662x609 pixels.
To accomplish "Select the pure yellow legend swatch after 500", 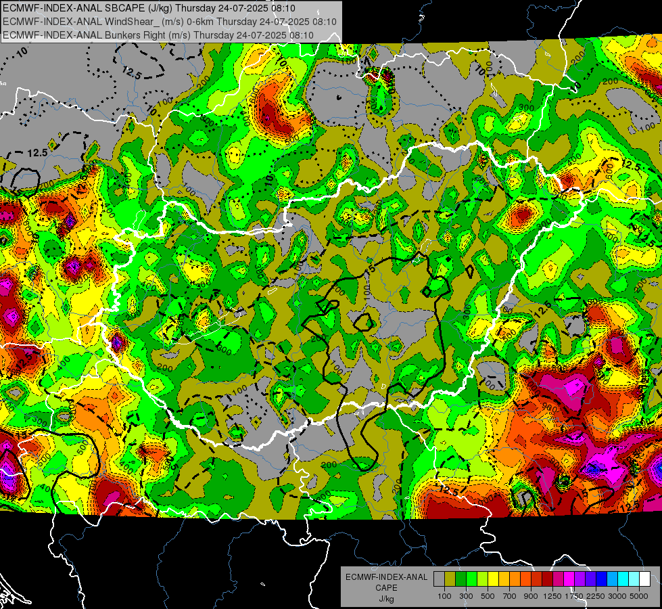I will pos(493,579).
